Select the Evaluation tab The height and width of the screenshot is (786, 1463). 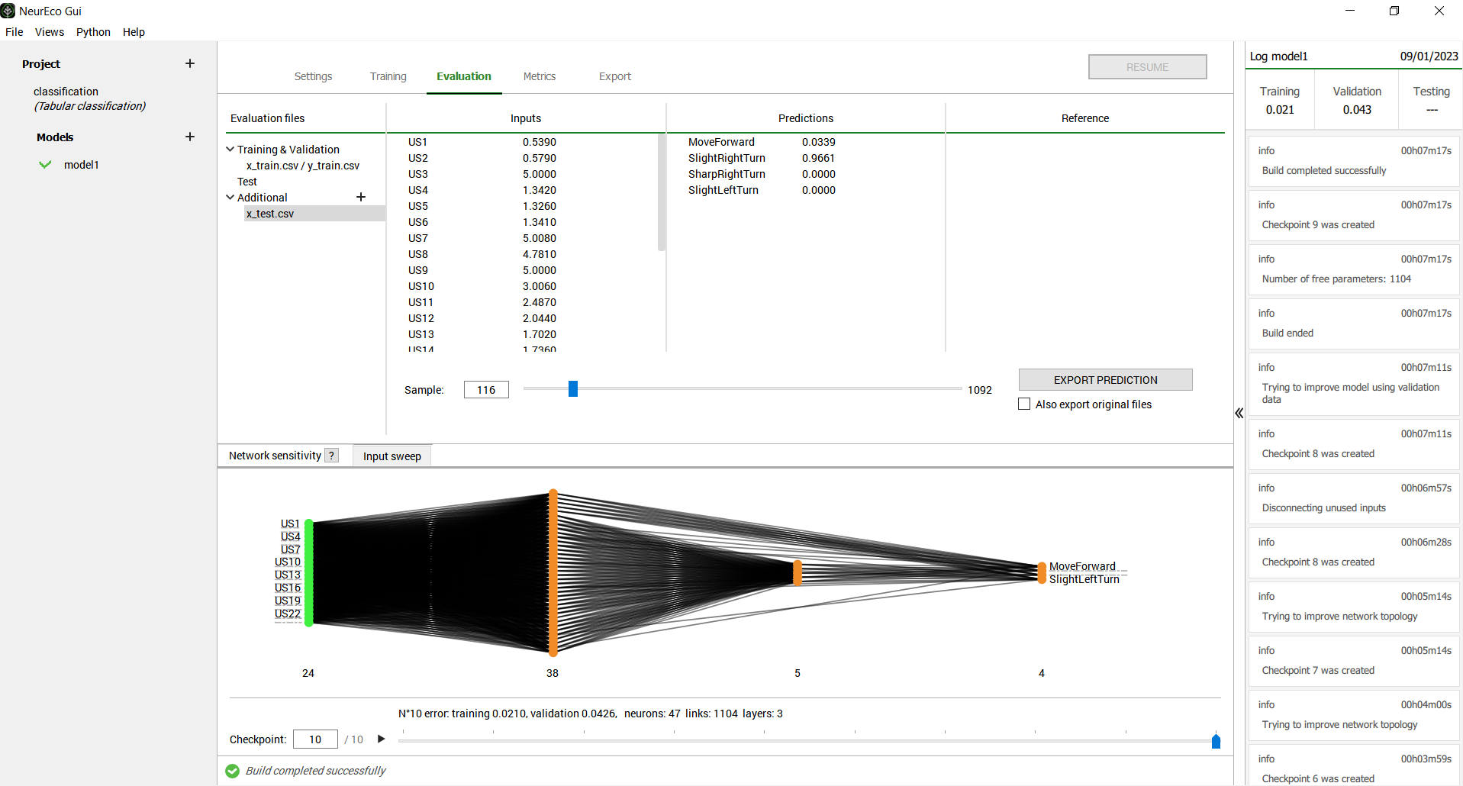(x=464, y=76)
